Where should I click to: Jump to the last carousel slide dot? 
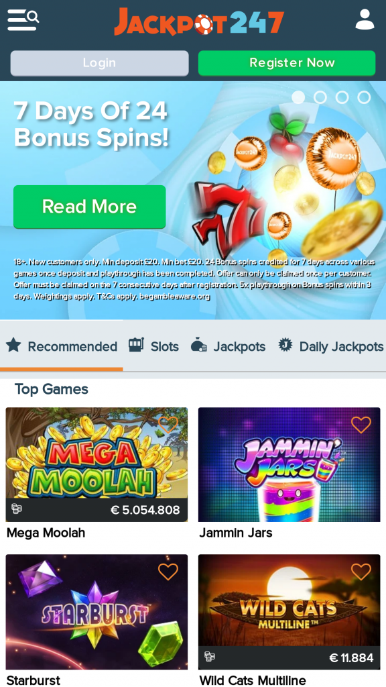tap(364, 97)
